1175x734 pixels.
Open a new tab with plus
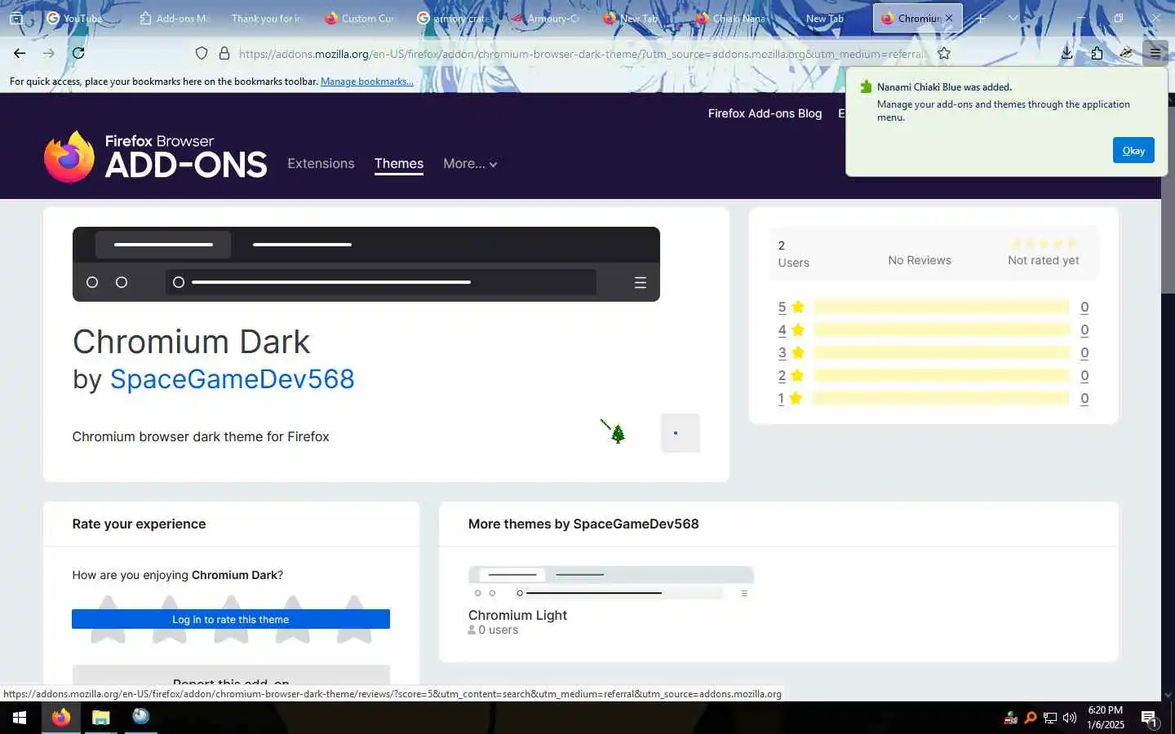click(x=981, y=18)
